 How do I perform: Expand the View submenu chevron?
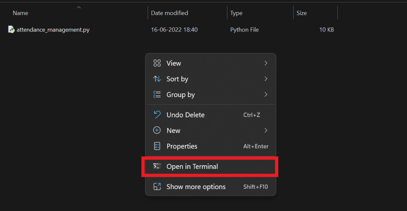(266, 63)
